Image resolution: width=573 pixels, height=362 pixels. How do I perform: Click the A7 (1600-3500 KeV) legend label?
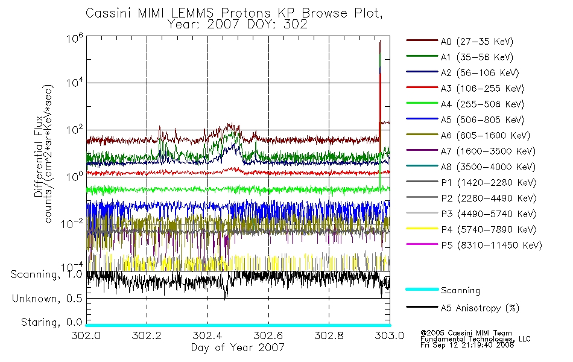click(x=488, y=151)
